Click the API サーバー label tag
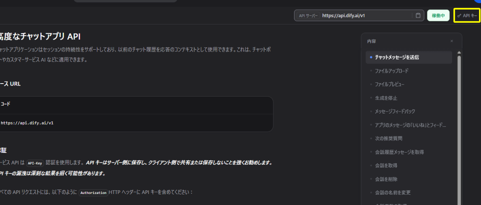Image resolution: width=481 pixels, height=205 pixels. point(308,16)
